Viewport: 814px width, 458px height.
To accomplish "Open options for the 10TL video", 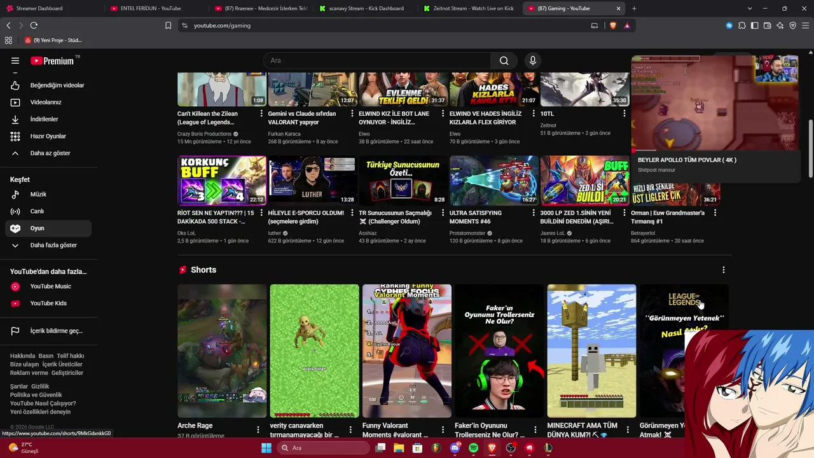I will [624, 113].
